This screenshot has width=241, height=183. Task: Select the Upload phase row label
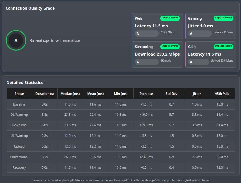point(19,146)
